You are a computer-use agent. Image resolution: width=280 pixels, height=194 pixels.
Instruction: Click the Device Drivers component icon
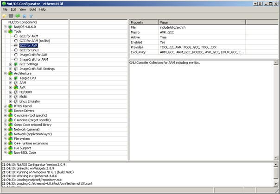point(10,111)
